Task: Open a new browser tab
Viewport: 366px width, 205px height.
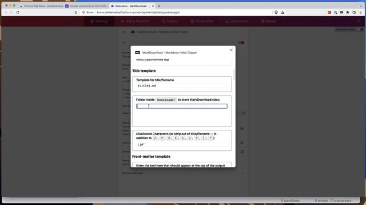Action: click(159, 6)
